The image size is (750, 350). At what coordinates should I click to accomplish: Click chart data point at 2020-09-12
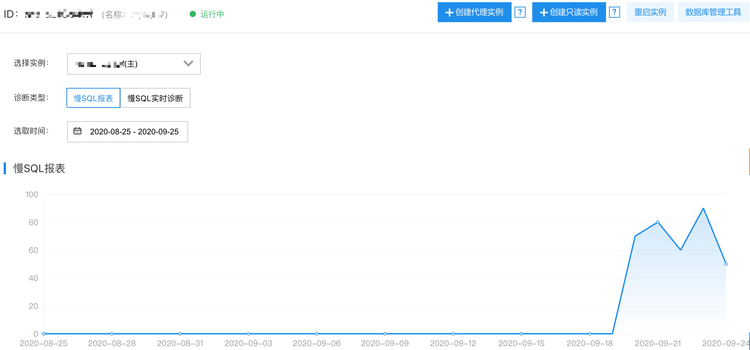pyautogui.click(x=453, y=334)
